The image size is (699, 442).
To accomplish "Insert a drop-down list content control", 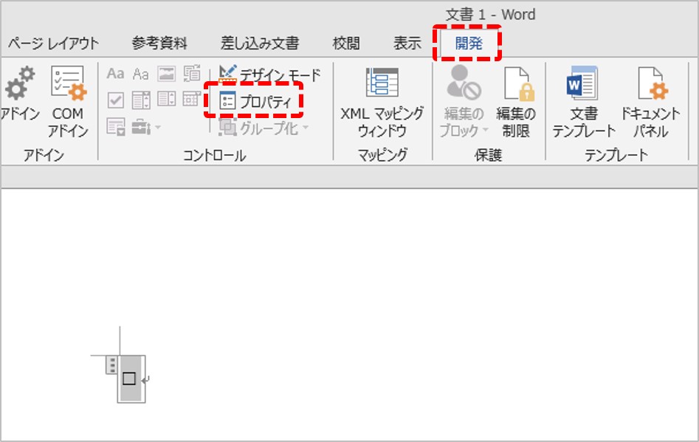I will point(166,100).
